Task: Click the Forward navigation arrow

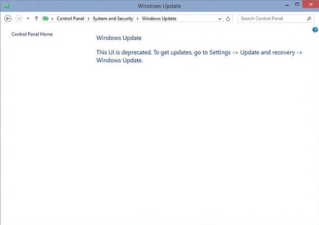Action: pyautogui.click(x=19, y=19)
